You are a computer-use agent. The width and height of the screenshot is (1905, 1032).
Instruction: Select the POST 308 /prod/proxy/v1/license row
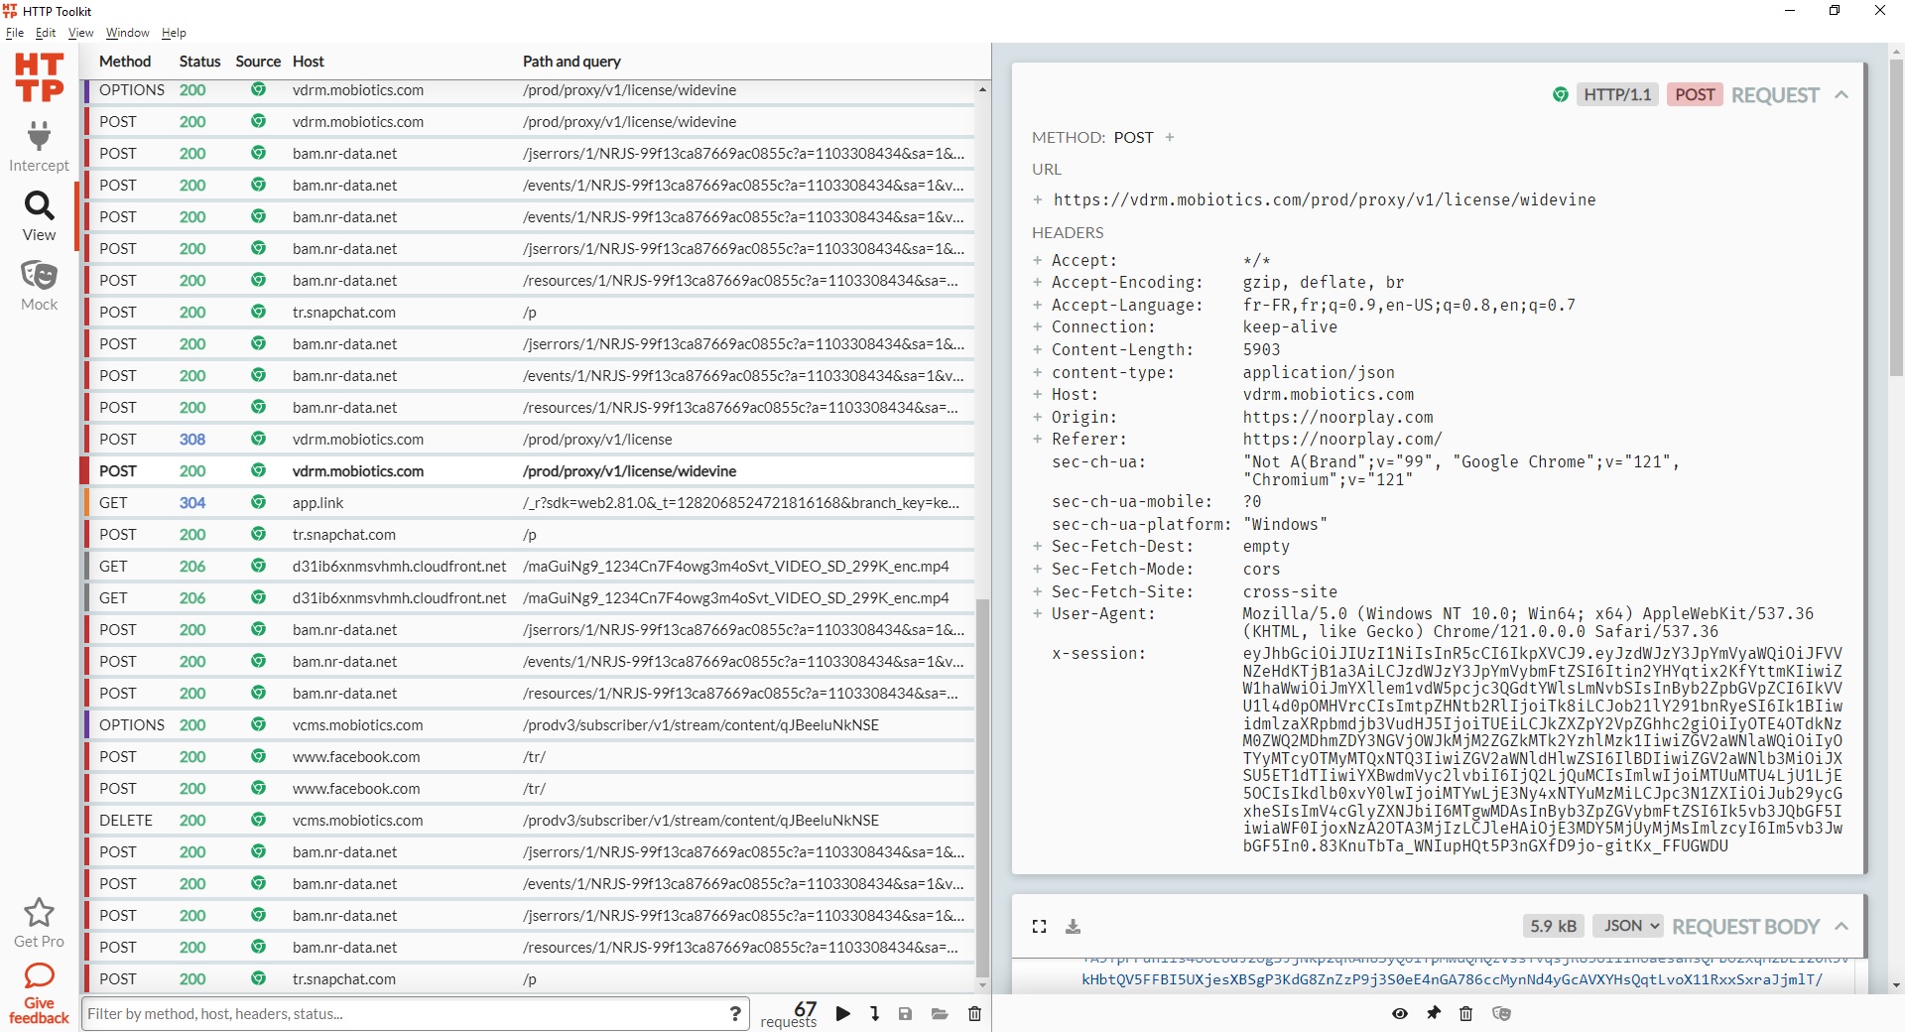point(528,439)
